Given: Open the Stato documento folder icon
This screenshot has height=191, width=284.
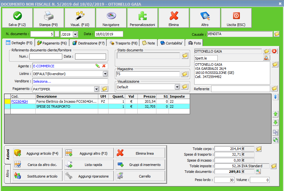Looking at the screenshot, I should 185,55.
